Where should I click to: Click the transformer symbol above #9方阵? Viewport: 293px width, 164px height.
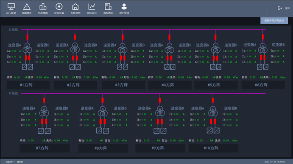click(160, 111)
